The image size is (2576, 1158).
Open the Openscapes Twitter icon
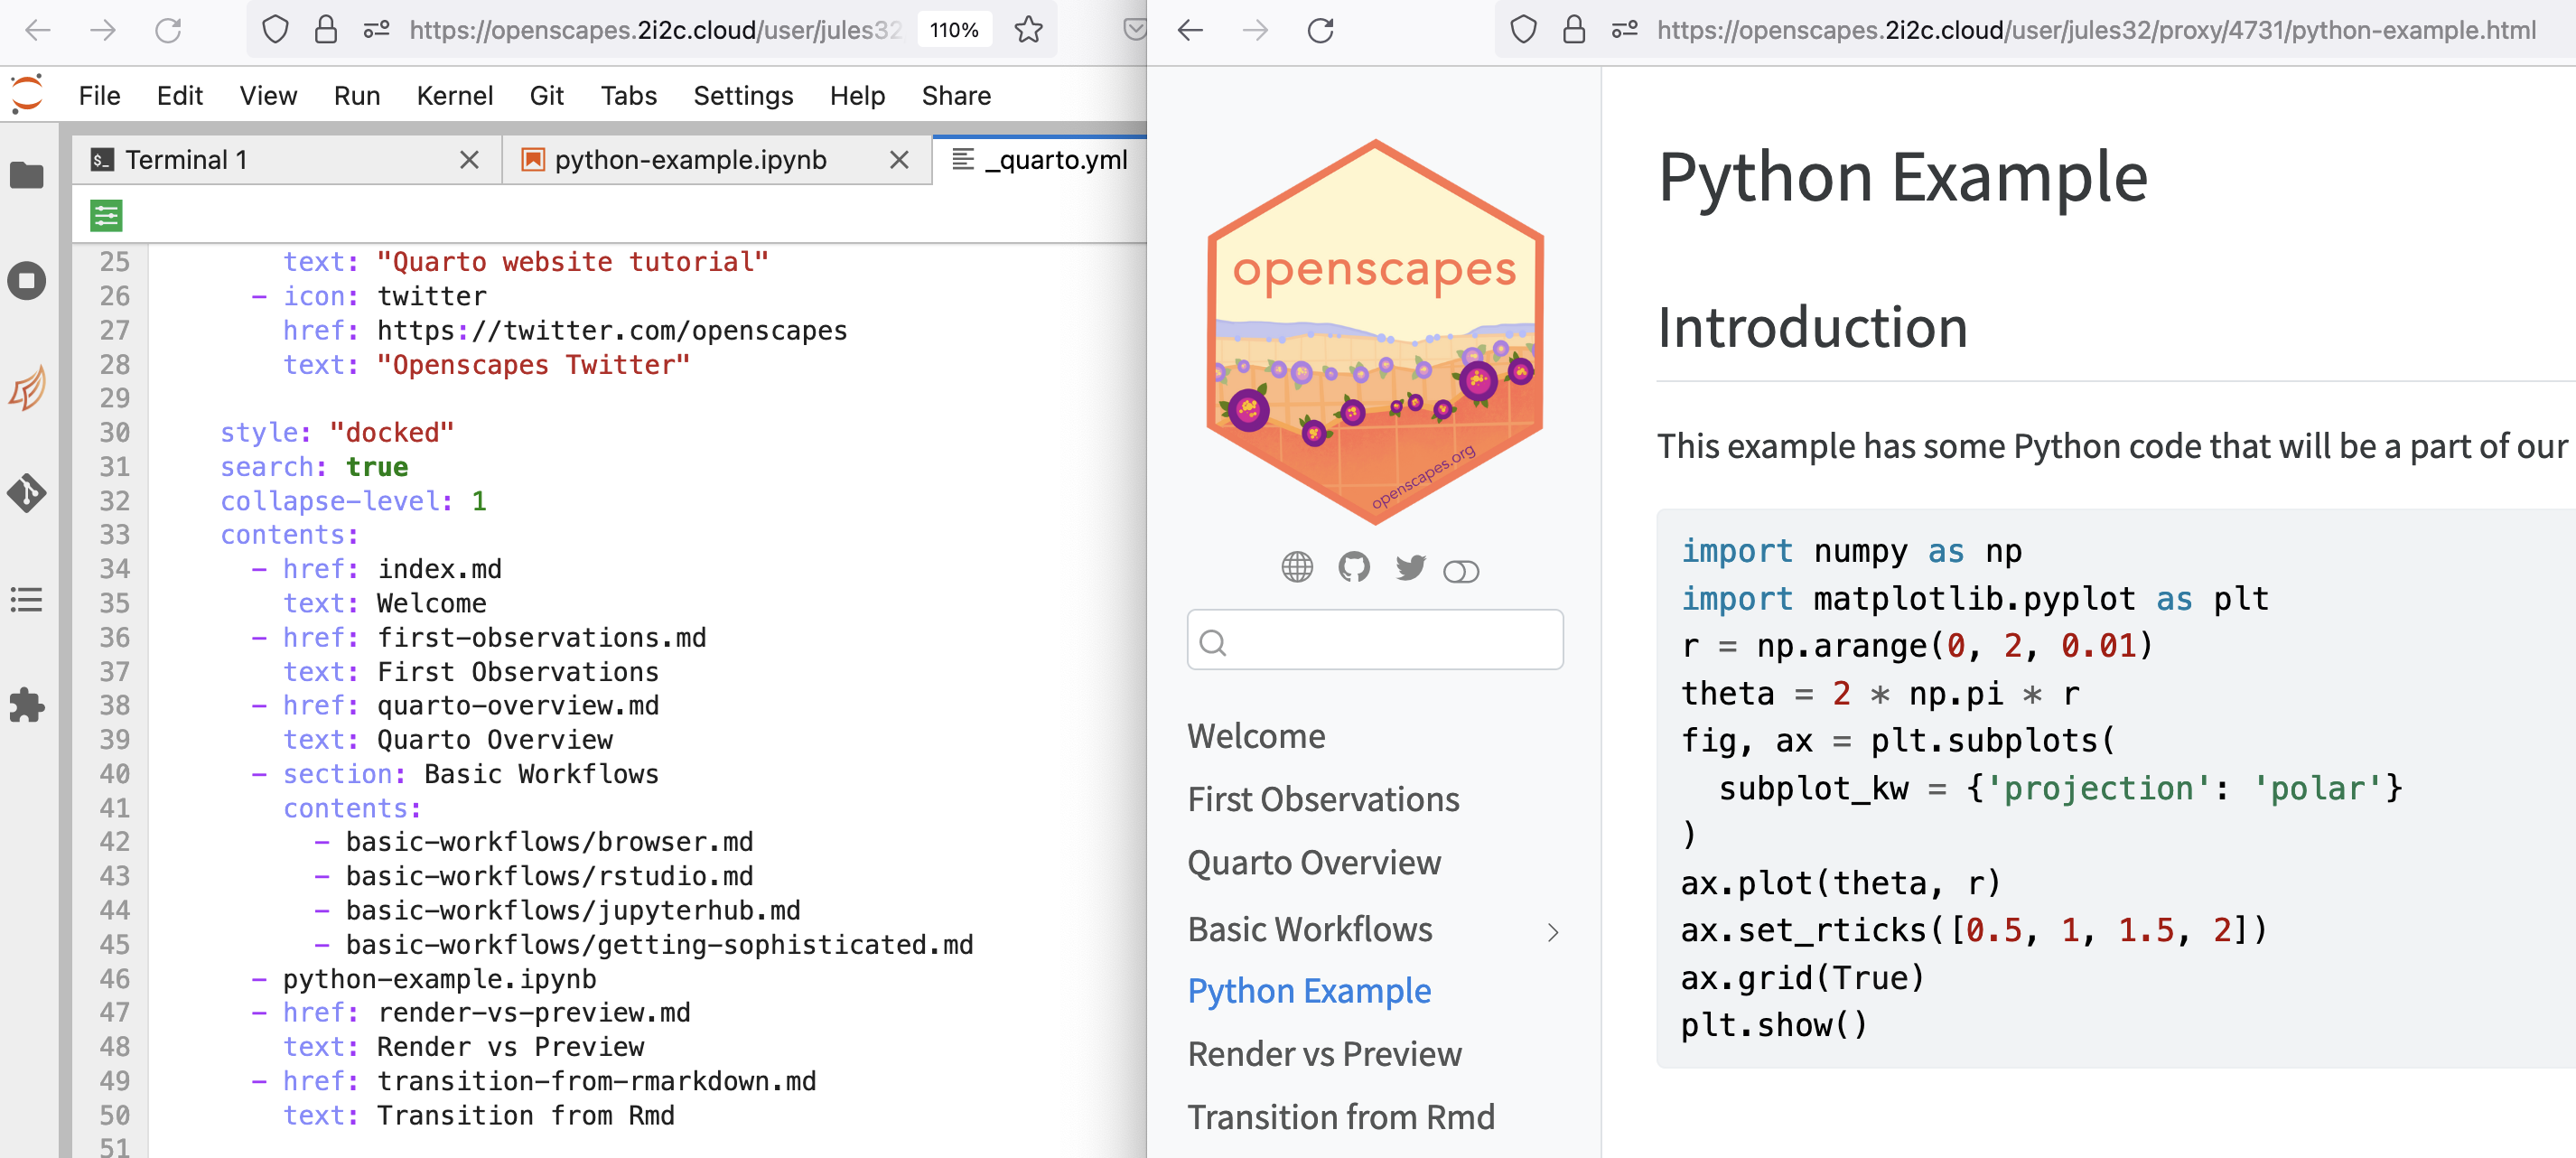[1410, 569]
